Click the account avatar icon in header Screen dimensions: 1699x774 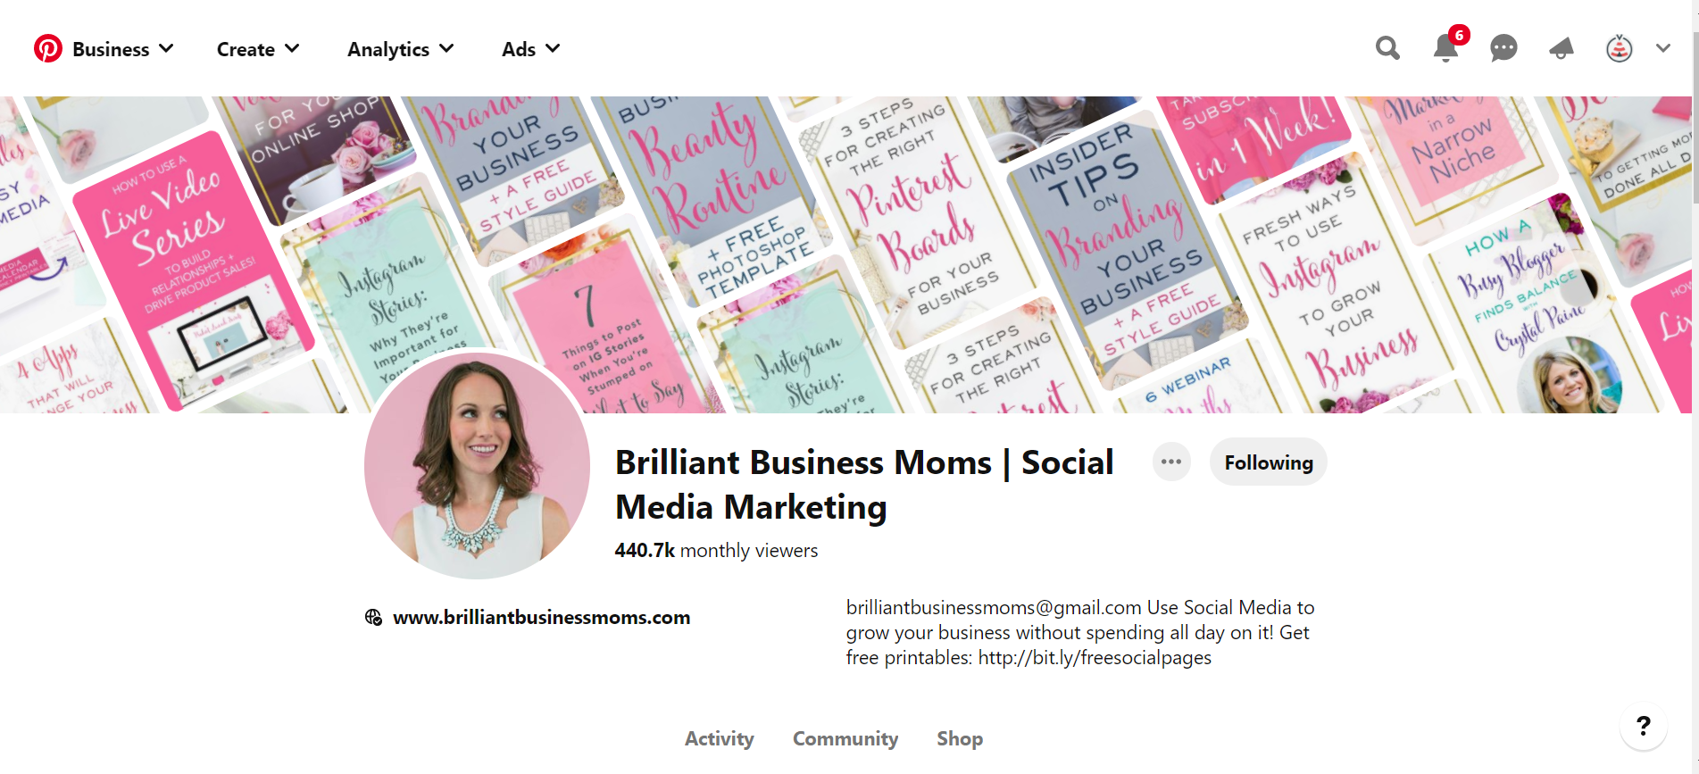pos(1619,48)
